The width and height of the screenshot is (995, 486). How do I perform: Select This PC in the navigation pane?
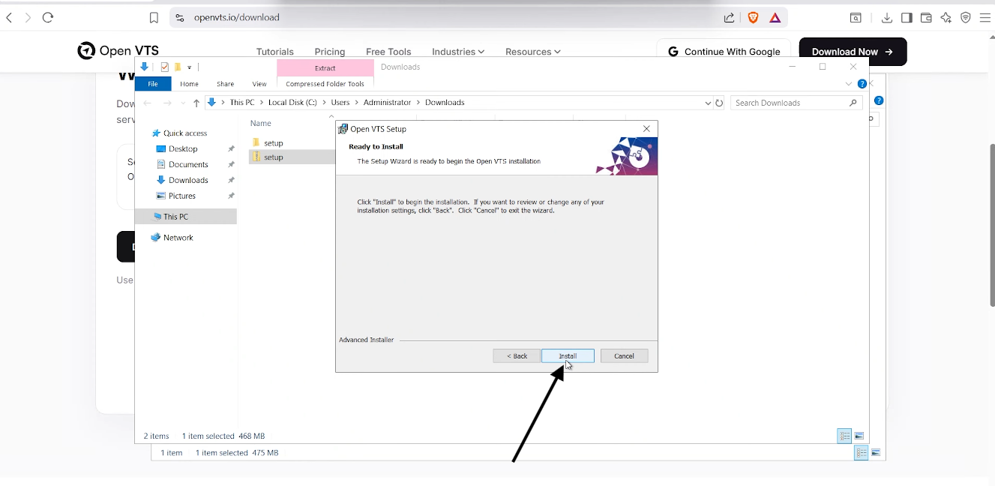tap(186, 217)
